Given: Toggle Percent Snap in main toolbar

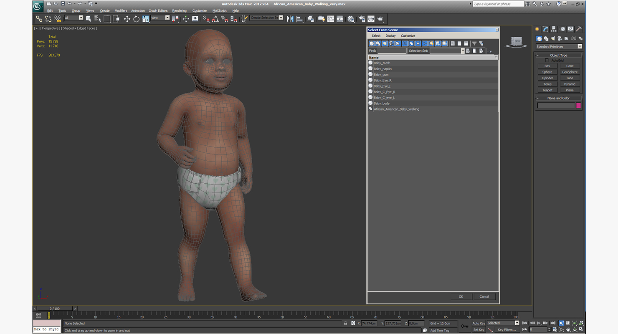Looking at the screenshot, I should point(225,19).
